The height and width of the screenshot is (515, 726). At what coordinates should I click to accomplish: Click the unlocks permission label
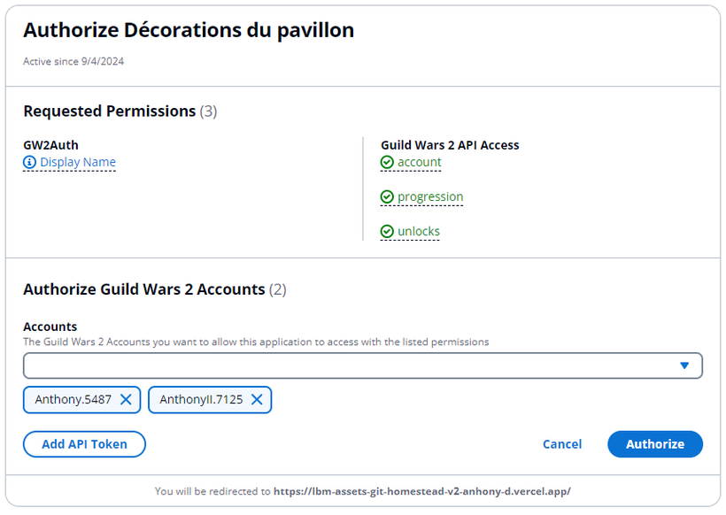click(x=419, y=231)
